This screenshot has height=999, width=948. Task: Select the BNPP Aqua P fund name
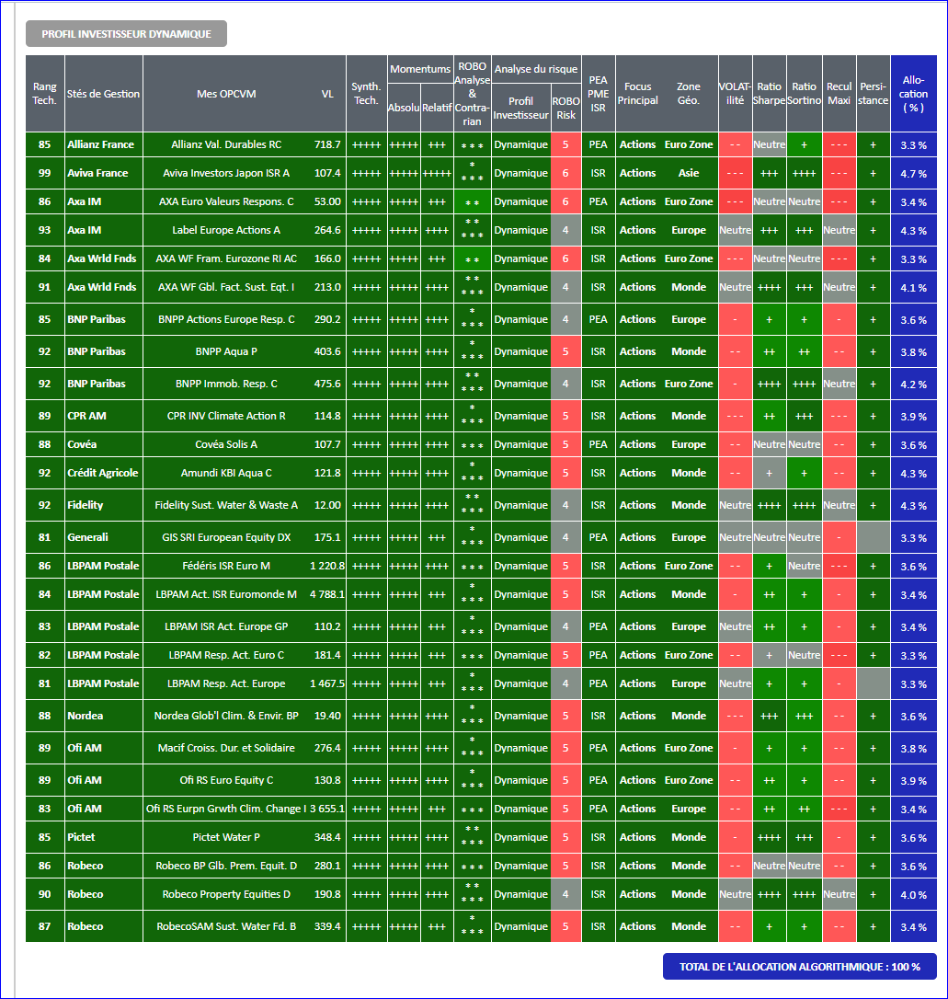(226, 351)
